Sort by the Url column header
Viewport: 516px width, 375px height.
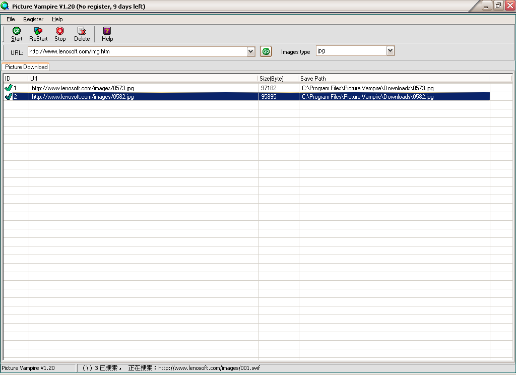(x=143, y=78)
